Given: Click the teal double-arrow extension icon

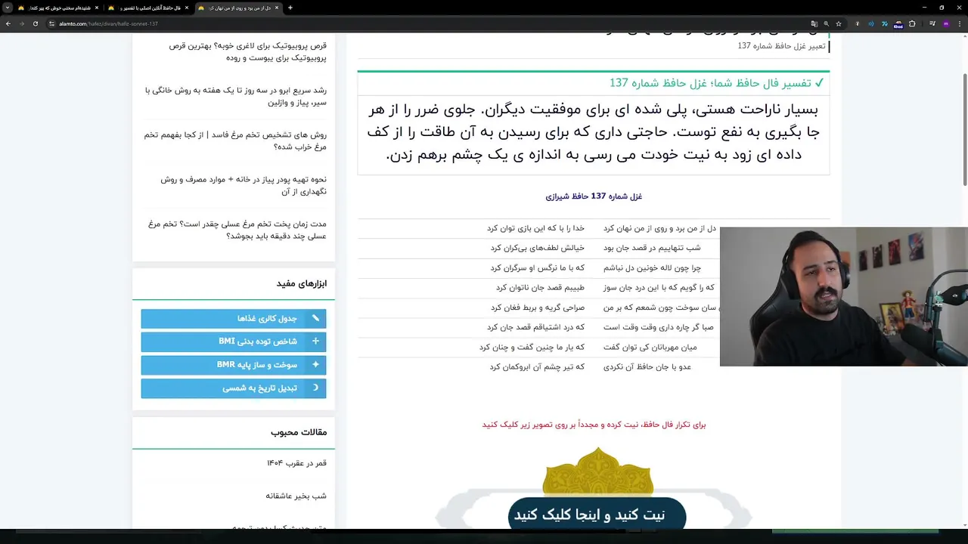Looking at the screenshot, I should click(x=885, y=23).
